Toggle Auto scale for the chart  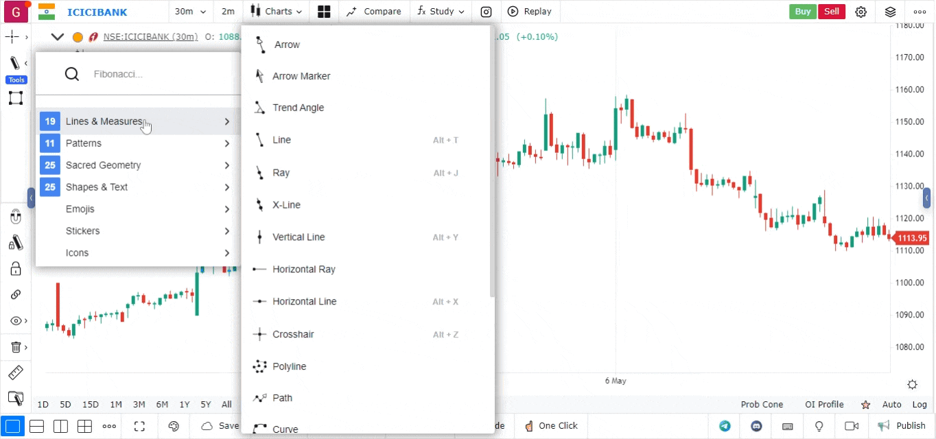click(x=891, y=405)
